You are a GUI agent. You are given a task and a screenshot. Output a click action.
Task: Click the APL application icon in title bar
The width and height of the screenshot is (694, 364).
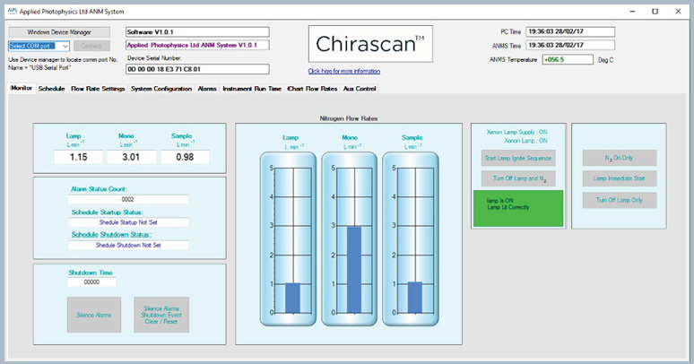pyautogui.click(x=13, y=11)
